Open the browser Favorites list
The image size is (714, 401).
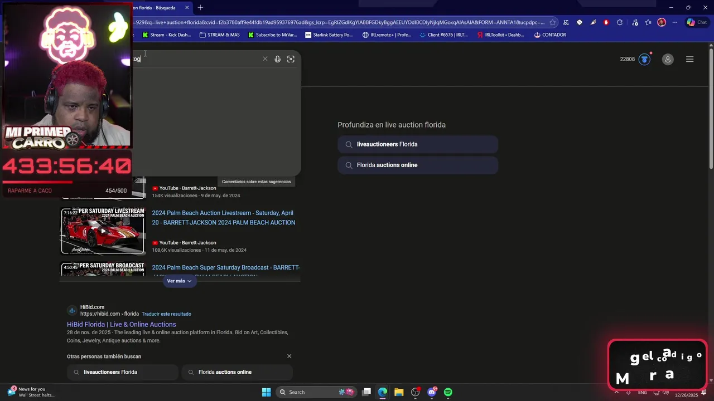(648, 22)
